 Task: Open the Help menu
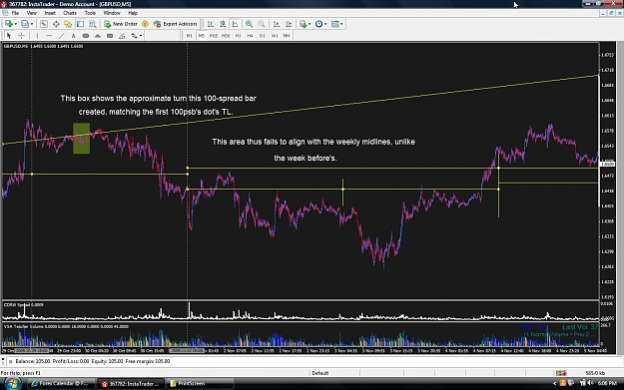coord(133,13)
